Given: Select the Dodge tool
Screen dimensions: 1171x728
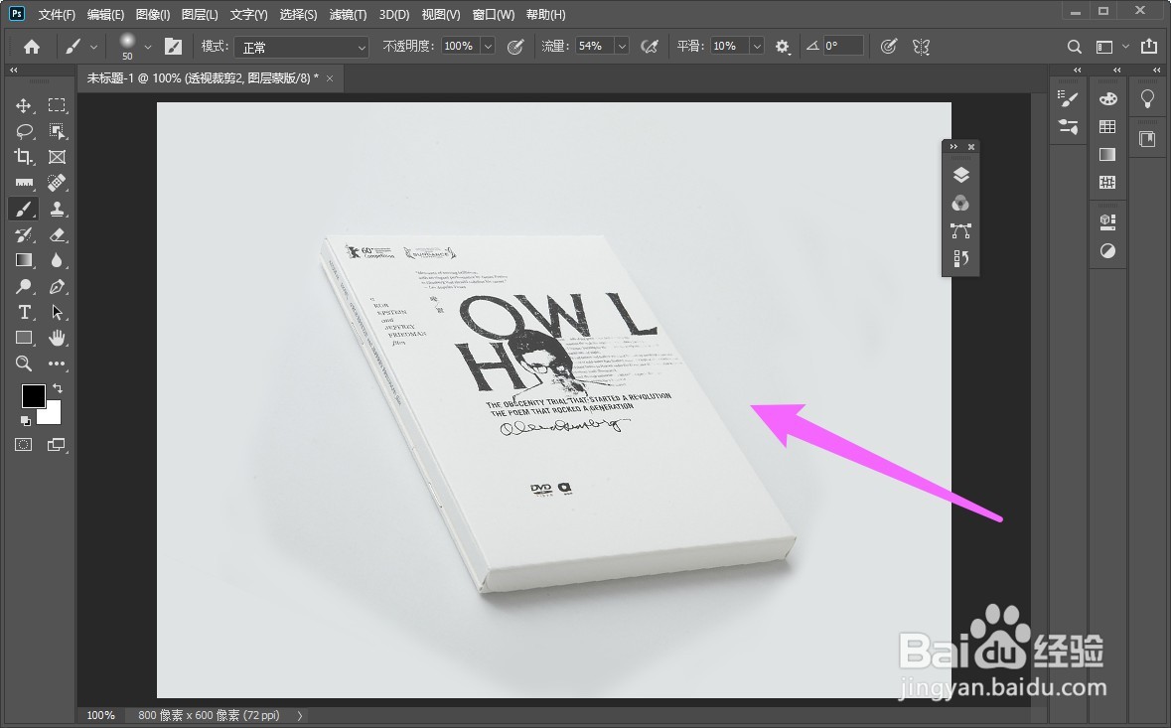Looking at the screenshot, I should coord(24,287).
